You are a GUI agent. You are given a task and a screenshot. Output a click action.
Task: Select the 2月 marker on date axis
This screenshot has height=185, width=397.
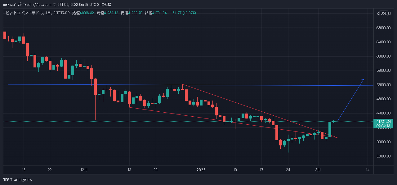tap(319, 170)
